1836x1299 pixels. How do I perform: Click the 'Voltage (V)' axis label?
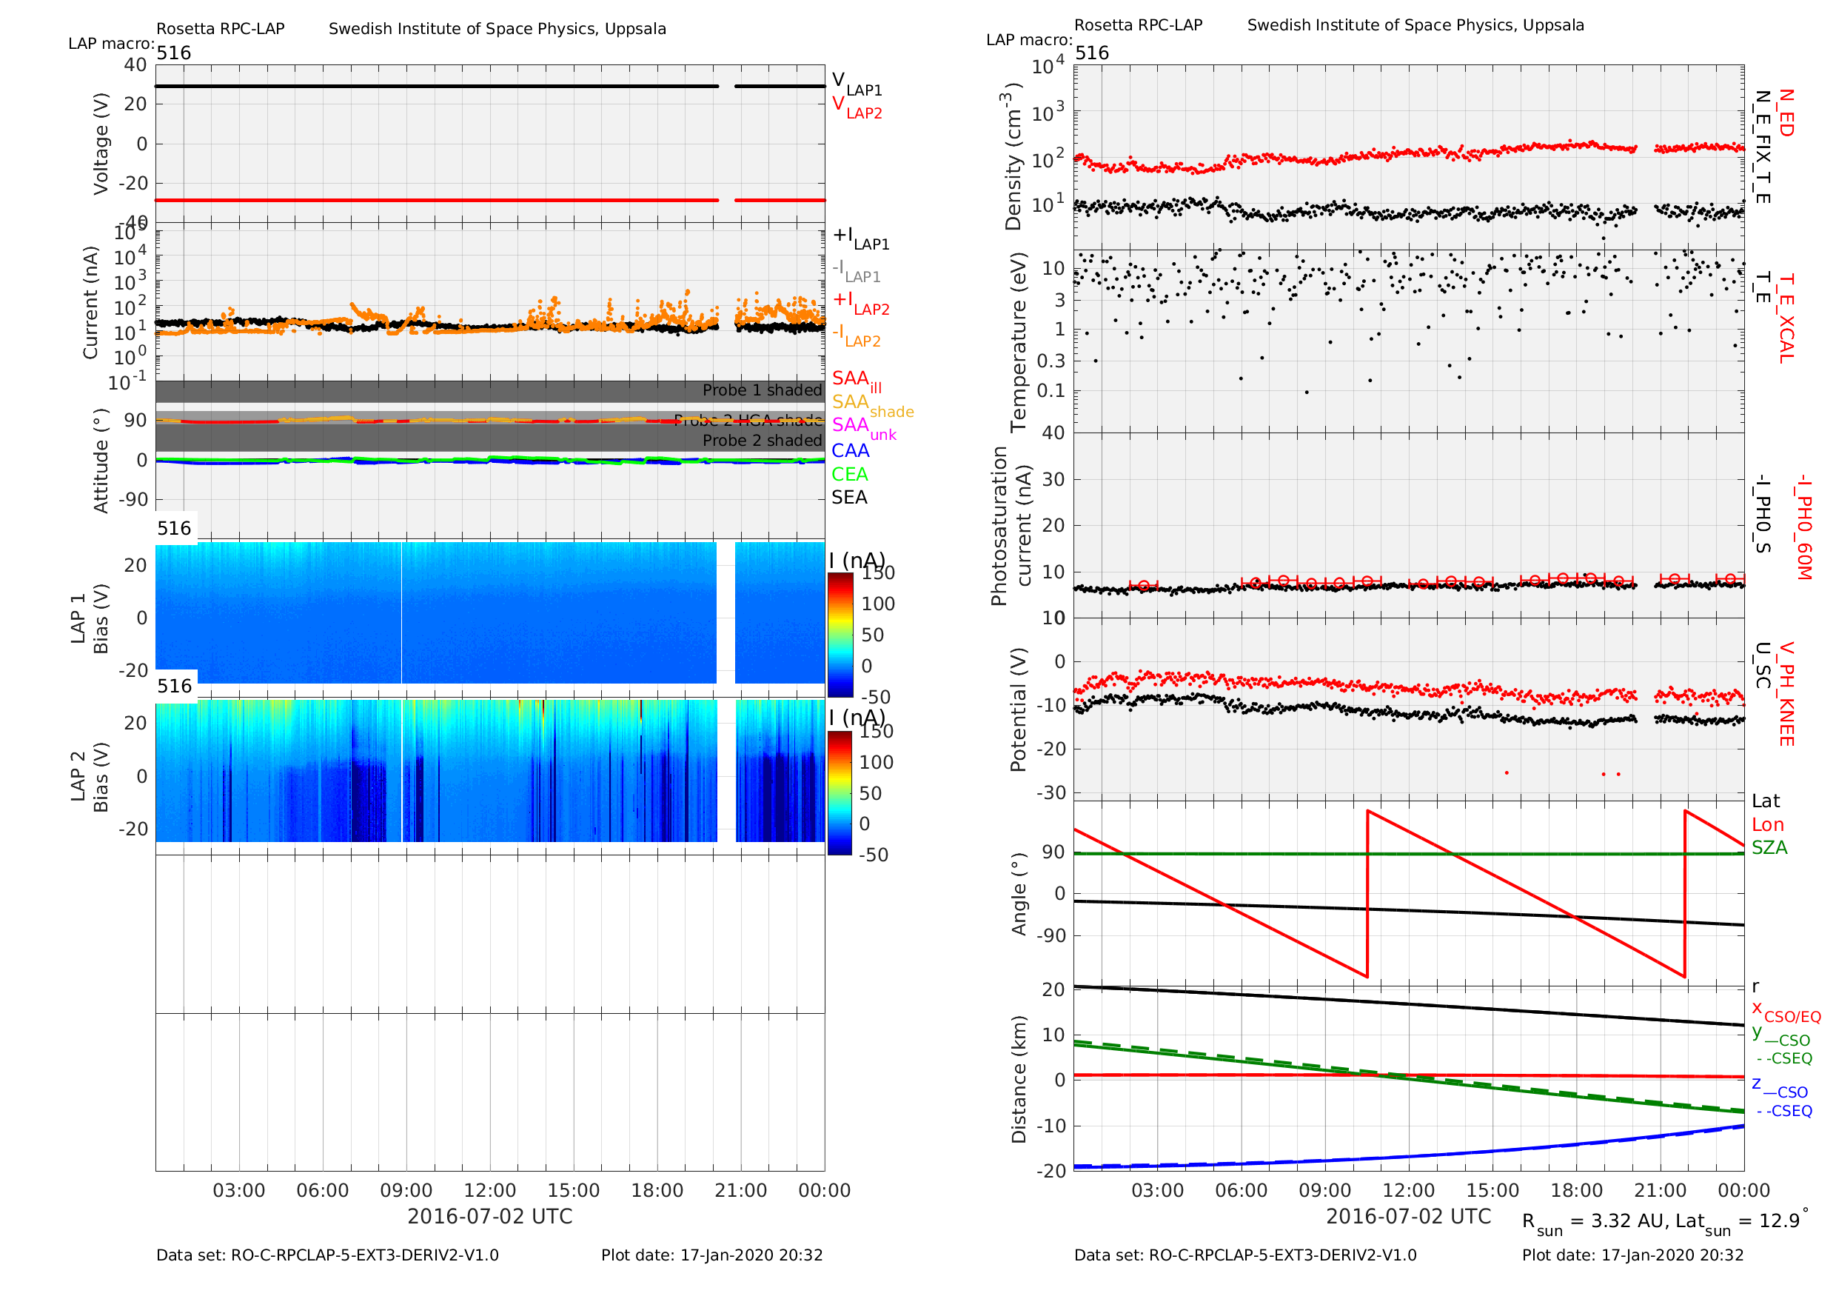click(x=101, y=144)
